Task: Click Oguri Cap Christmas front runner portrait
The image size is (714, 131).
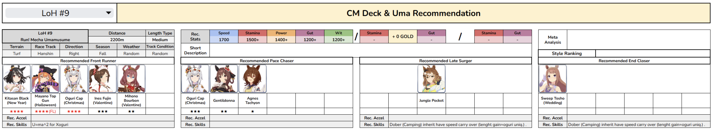Action: [x=74, y=79]
